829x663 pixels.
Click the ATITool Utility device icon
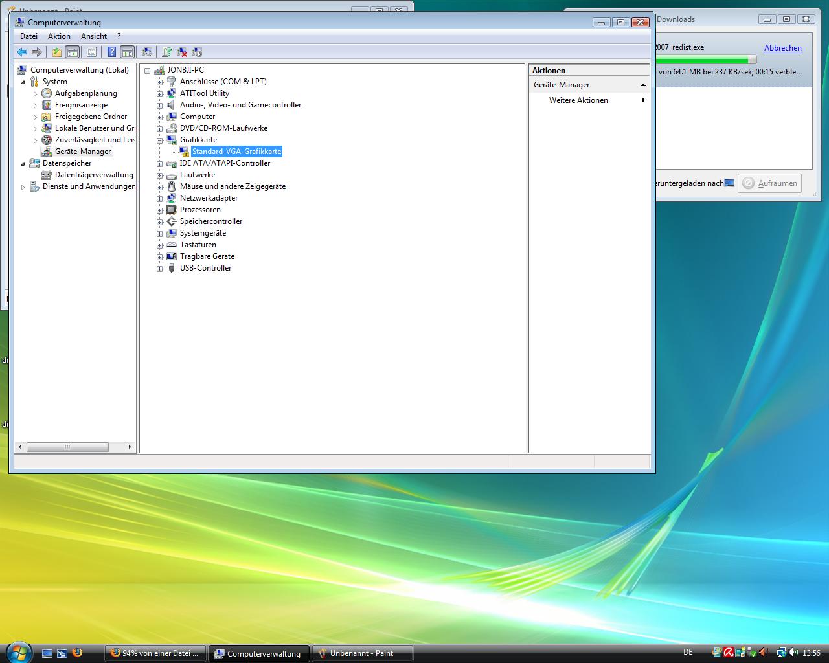click(x=172, y=93)
